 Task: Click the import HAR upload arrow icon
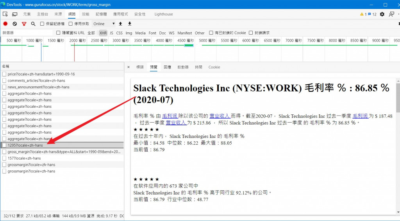point(120,24)
